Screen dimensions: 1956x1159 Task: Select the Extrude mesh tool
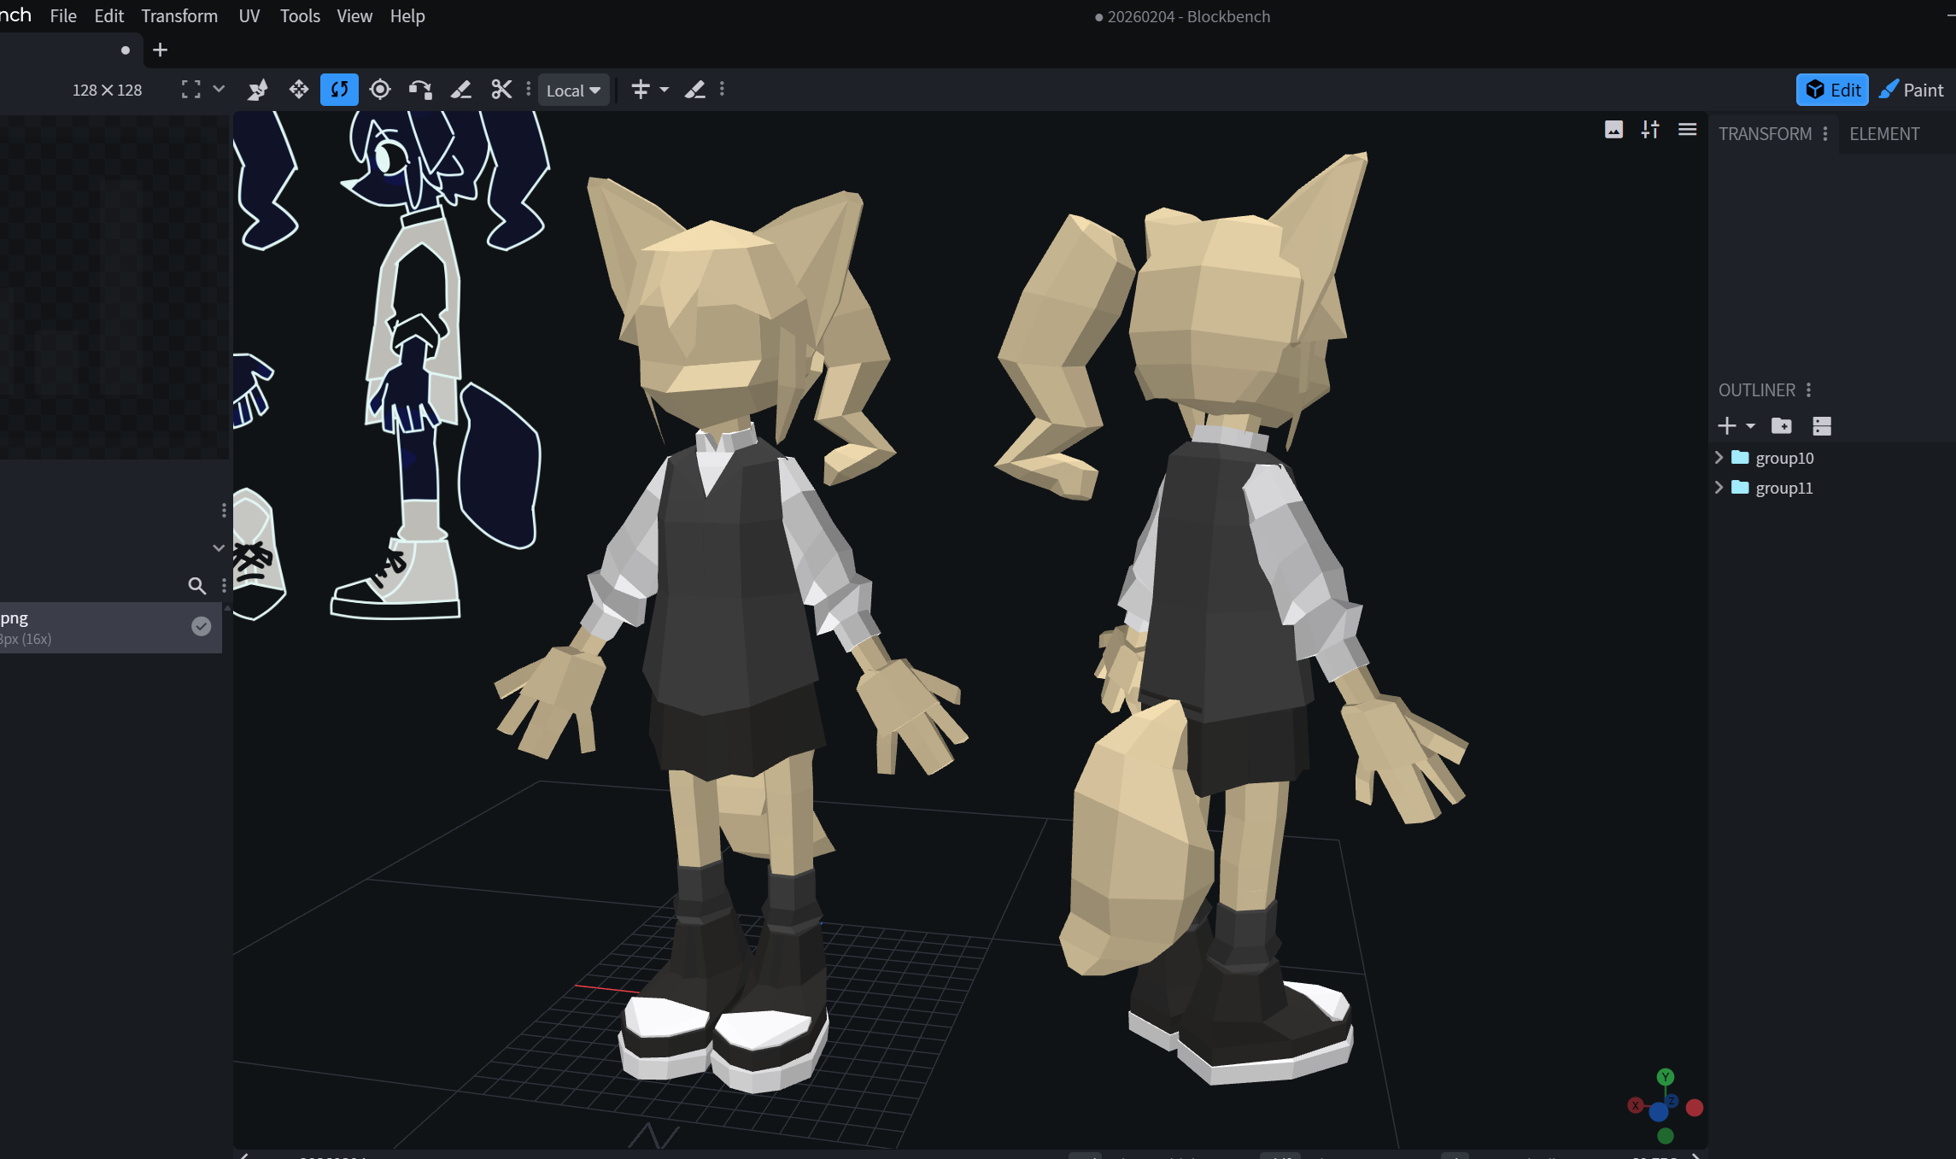[x=420, y=90]
